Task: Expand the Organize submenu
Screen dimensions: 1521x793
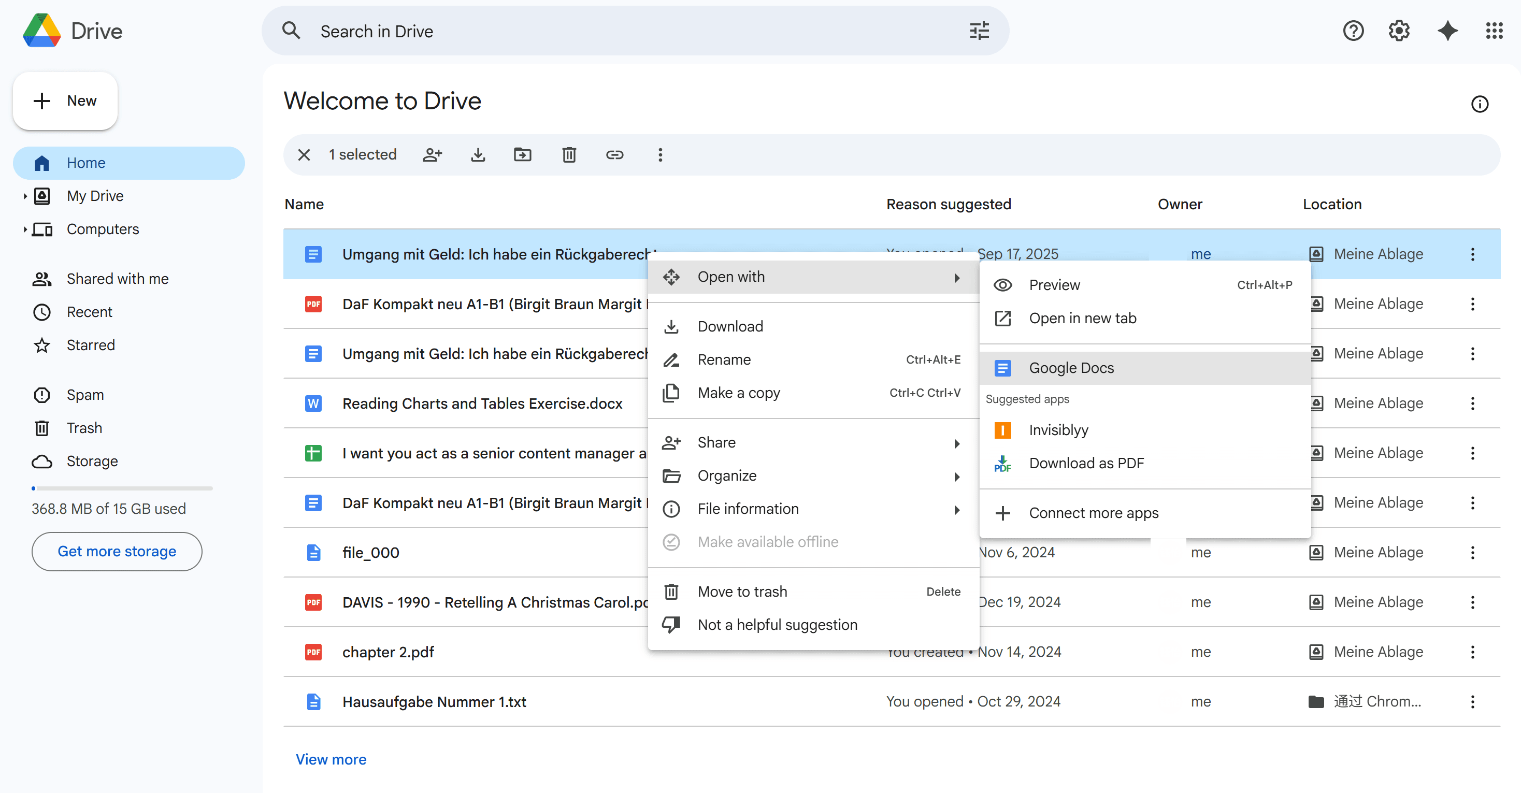Action: (x=812, y=476)
